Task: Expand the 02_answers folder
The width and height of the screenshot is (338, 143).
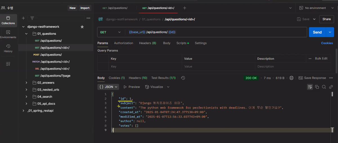Action: pos(26,83)
